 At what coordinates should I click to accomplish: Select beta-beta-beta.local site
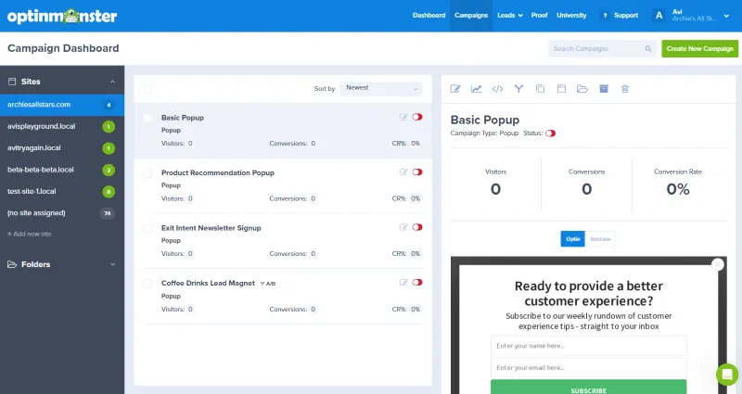tap(62, 170)
